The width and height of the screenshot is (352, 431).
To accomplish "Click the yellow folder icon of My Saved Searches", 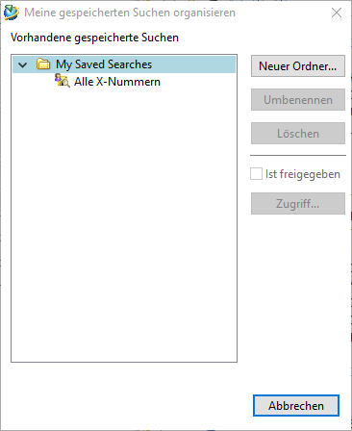I will tap(43, 64).
